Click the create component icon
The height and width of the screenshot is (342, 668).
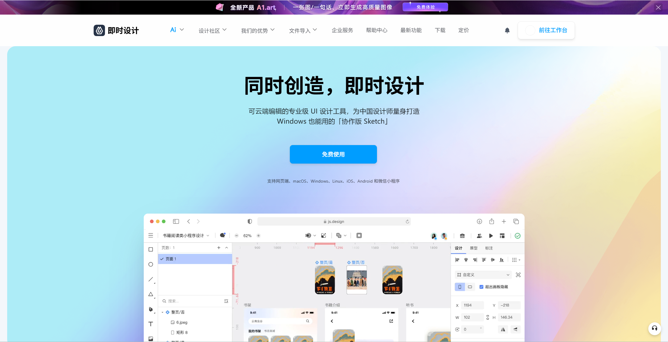coord(324,236)
